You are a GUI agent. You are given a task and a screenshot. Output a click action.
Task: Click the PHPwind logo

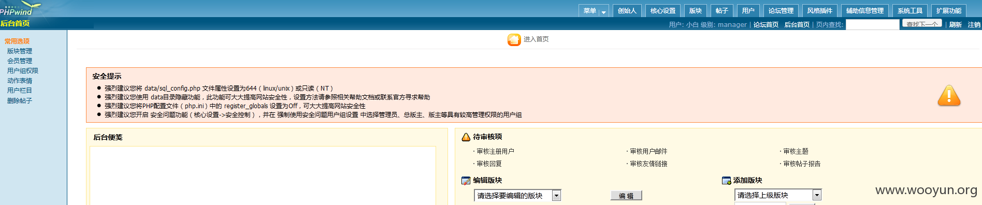click(x=20, y=8)
